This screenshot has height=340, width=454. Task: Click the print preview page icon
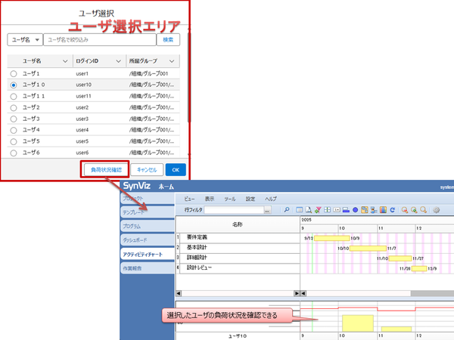(x=309, y=210)
